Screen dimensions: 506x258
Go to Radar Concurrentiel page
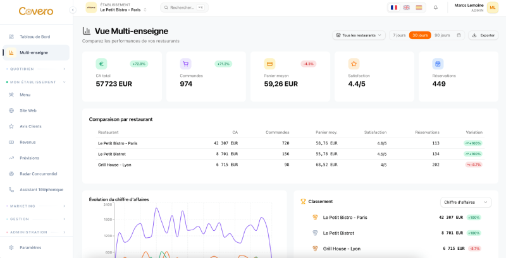[38, 173]
